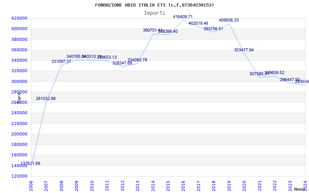Click x-axis year 2016
This screenshot has width=309, height=193.
point(183,186)
